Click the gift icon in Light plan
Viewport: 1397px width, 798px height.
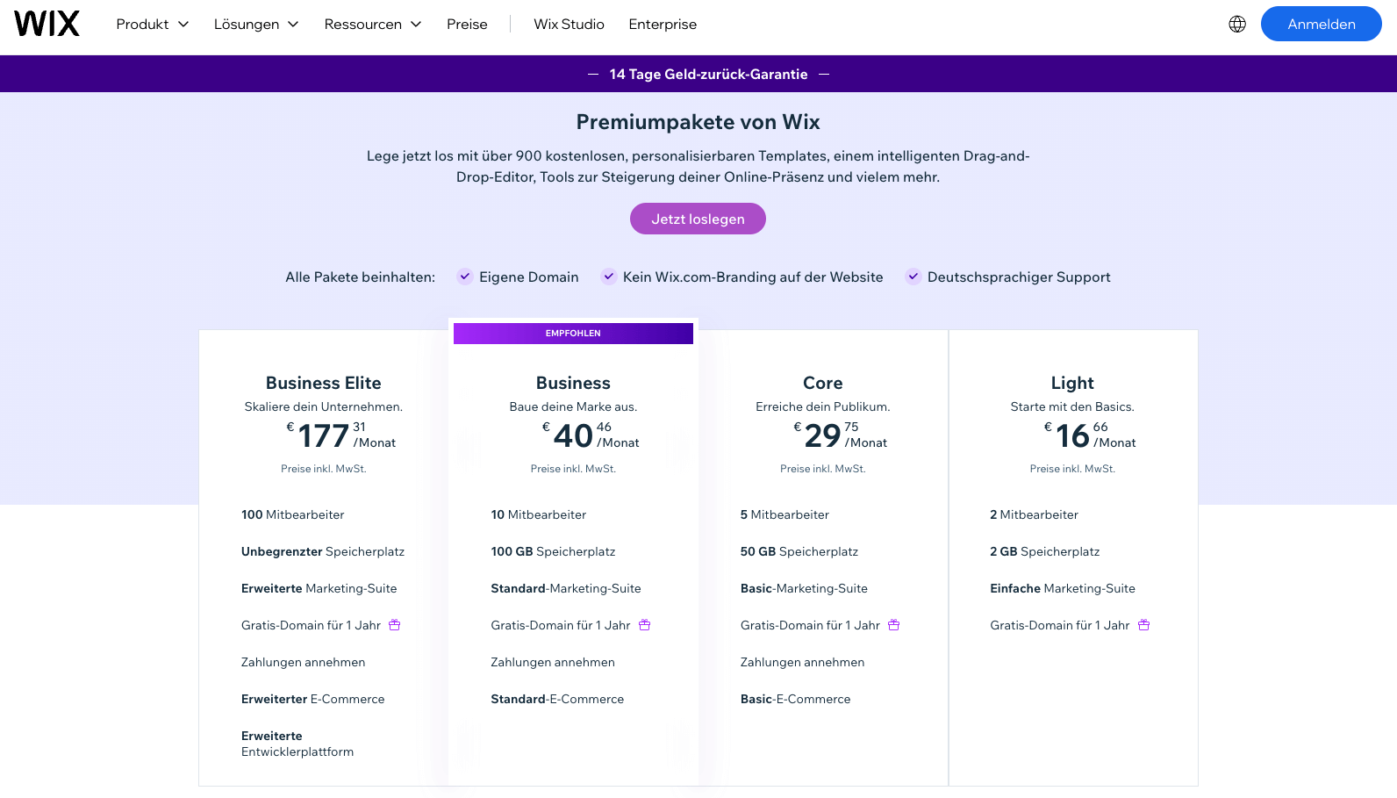(x=1144, y=625)
